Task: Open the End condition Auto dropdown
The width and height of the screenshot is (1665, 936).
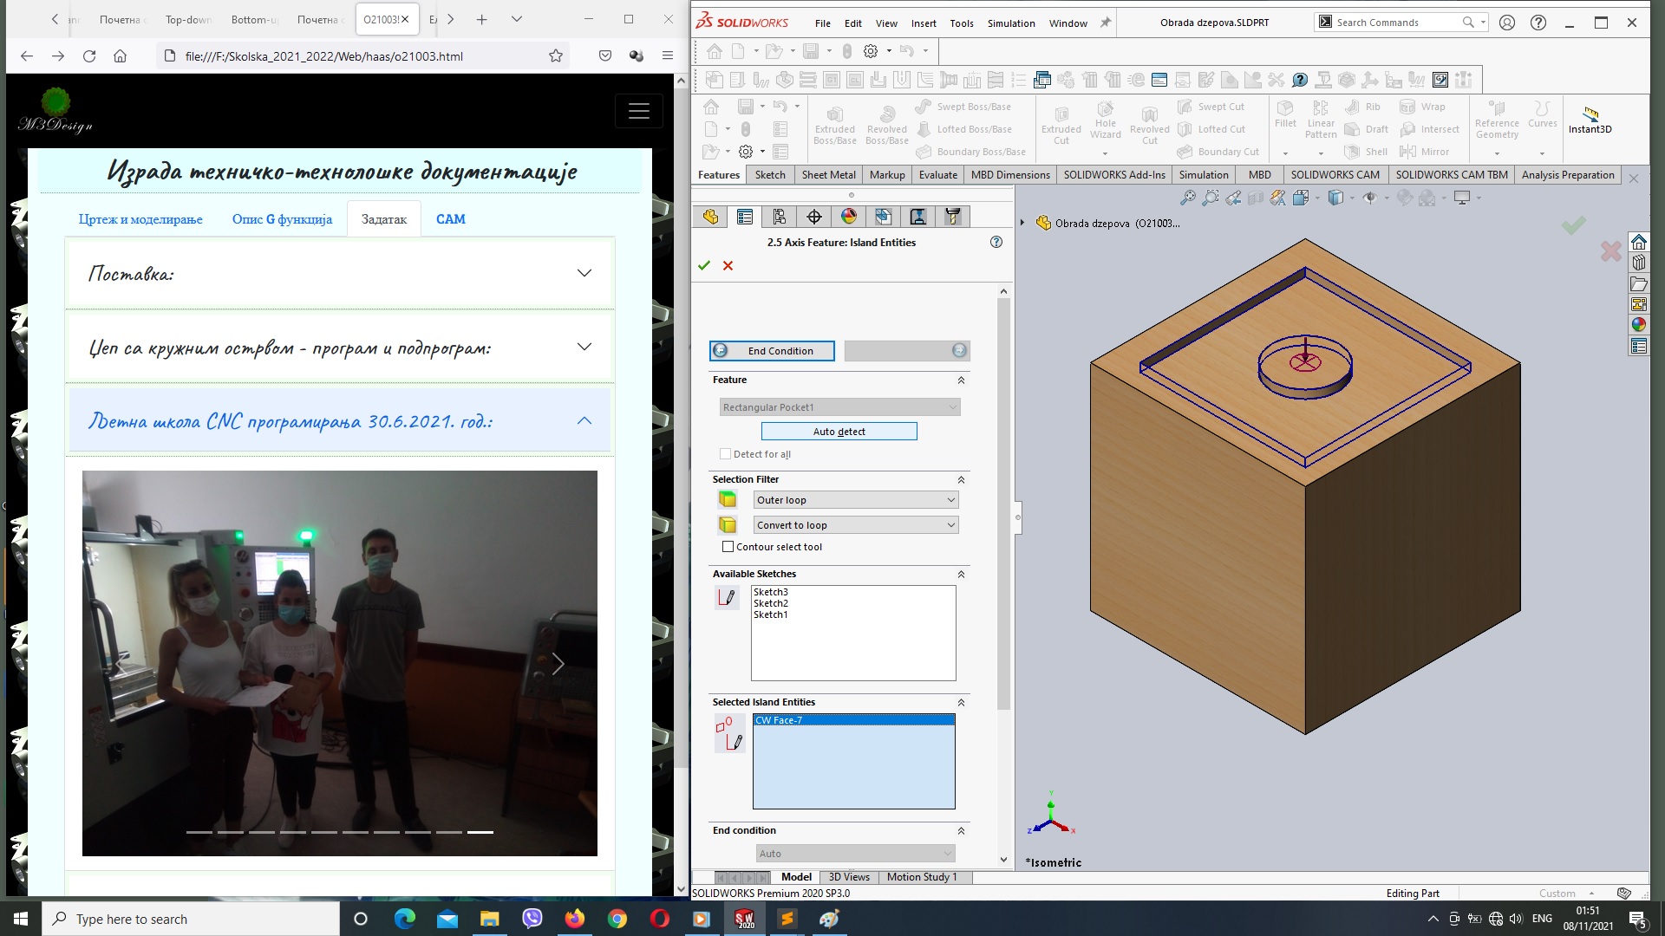Action: [x=856, y=854]
